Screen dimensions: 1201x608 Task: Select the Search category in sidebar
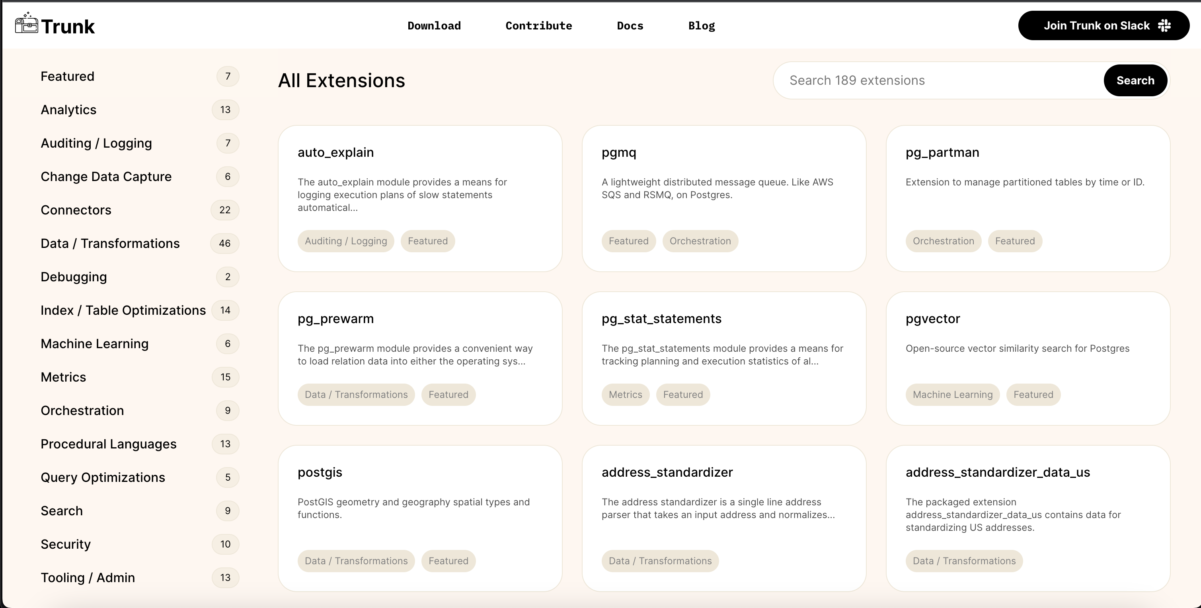tap(140, 511)
